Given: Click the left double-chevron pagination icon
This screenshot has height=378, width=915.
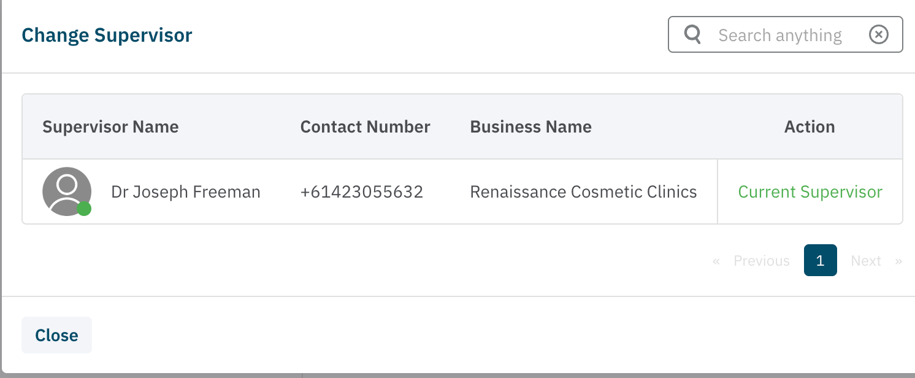Looking at the screenshot, I should (716, 261).
